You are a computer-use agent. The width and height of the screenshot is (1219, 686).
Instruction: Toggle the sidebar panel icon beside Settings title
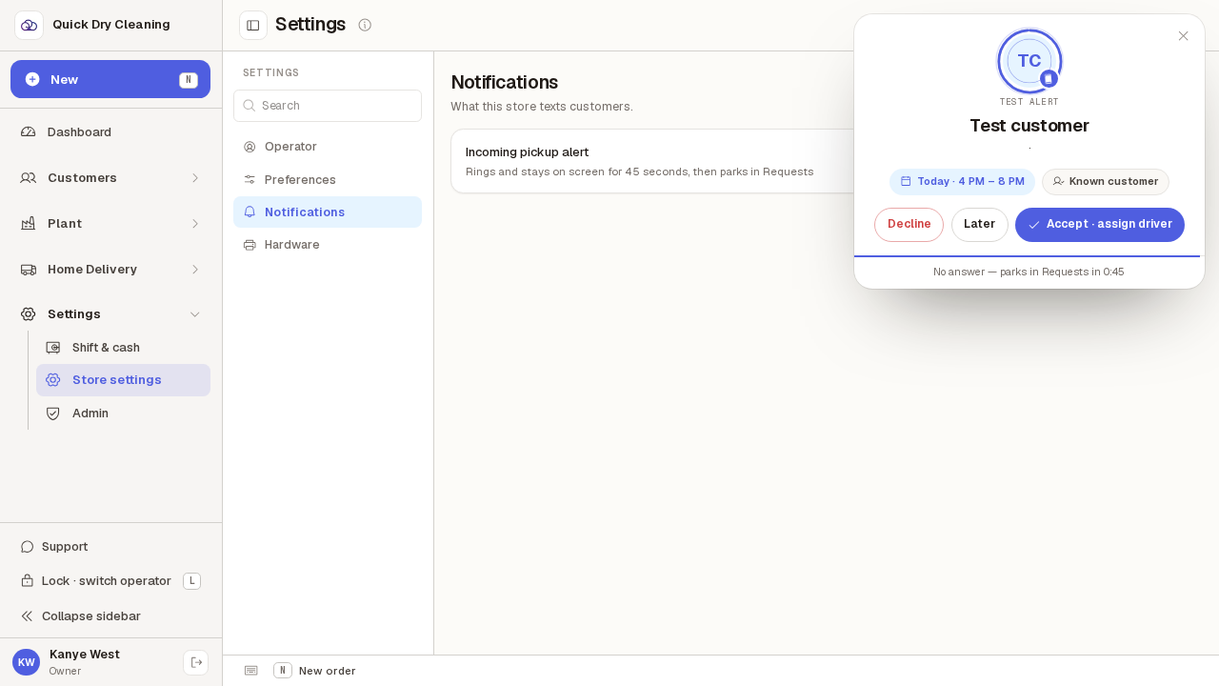tap(253, 25)
